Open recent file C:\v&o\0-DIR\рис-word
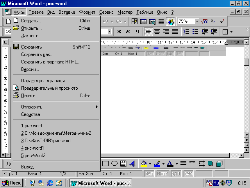250x188 pixels. coord(56,141)
